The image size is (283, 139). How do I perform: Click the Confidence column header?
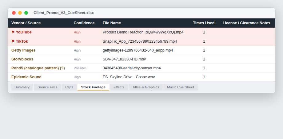click(x=84, y=23)
